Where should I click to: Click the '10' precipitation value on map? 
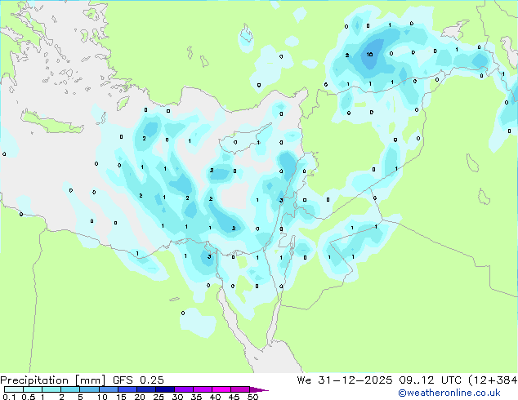[x=369, y=54]
